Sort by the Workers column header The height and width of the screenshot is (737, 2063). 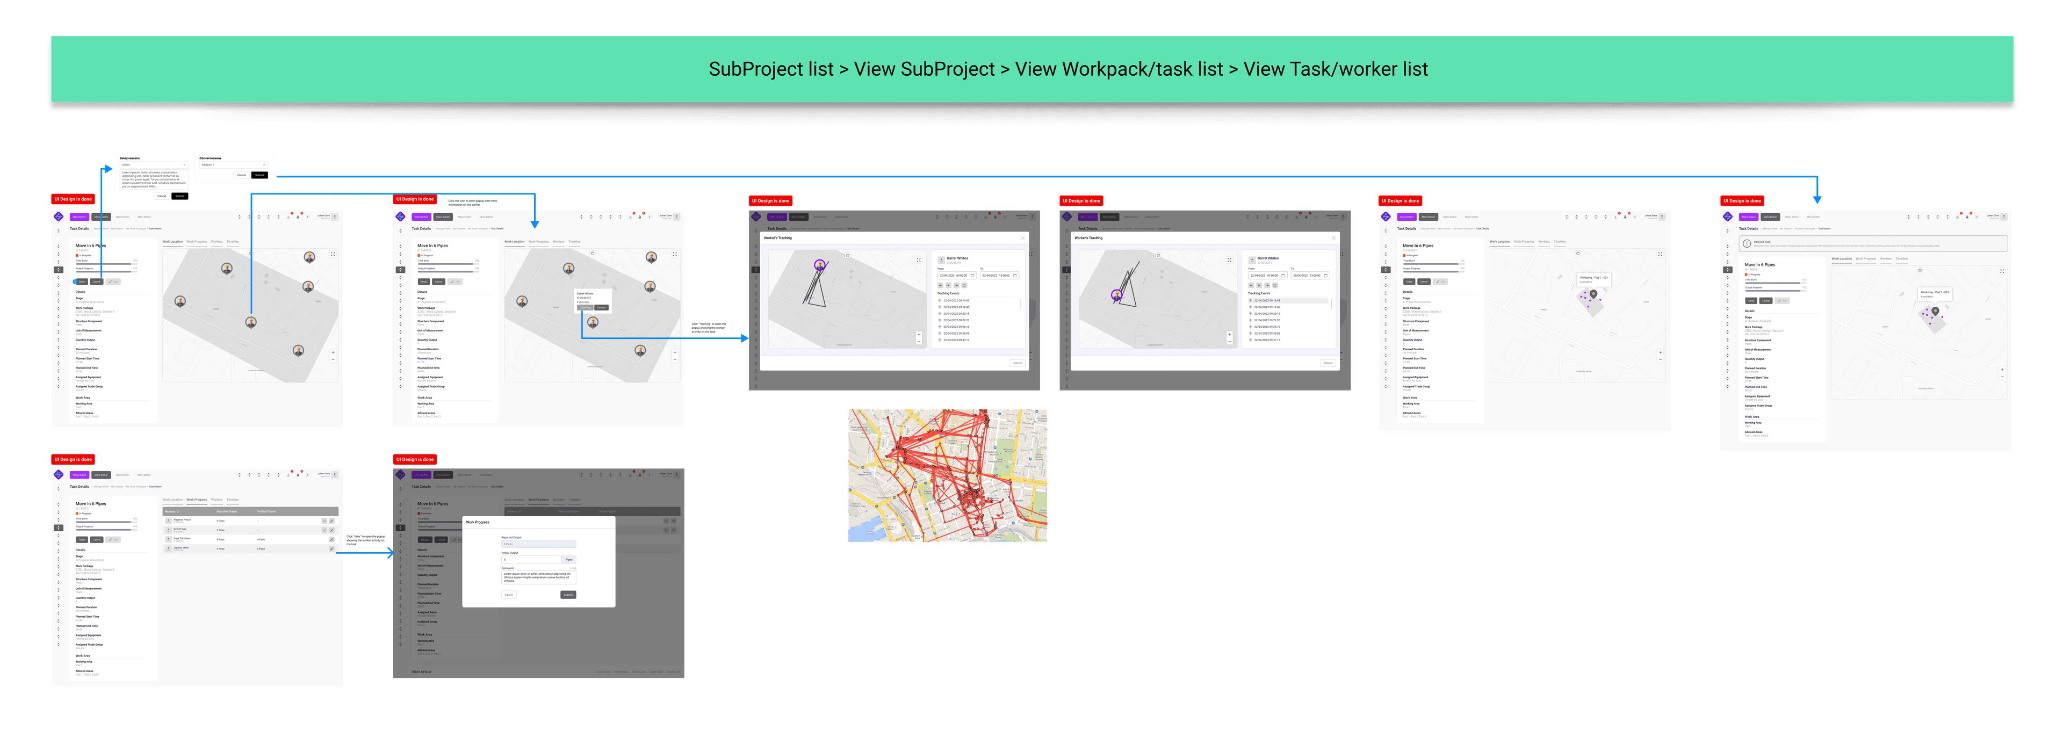click(x=172, y=512)
